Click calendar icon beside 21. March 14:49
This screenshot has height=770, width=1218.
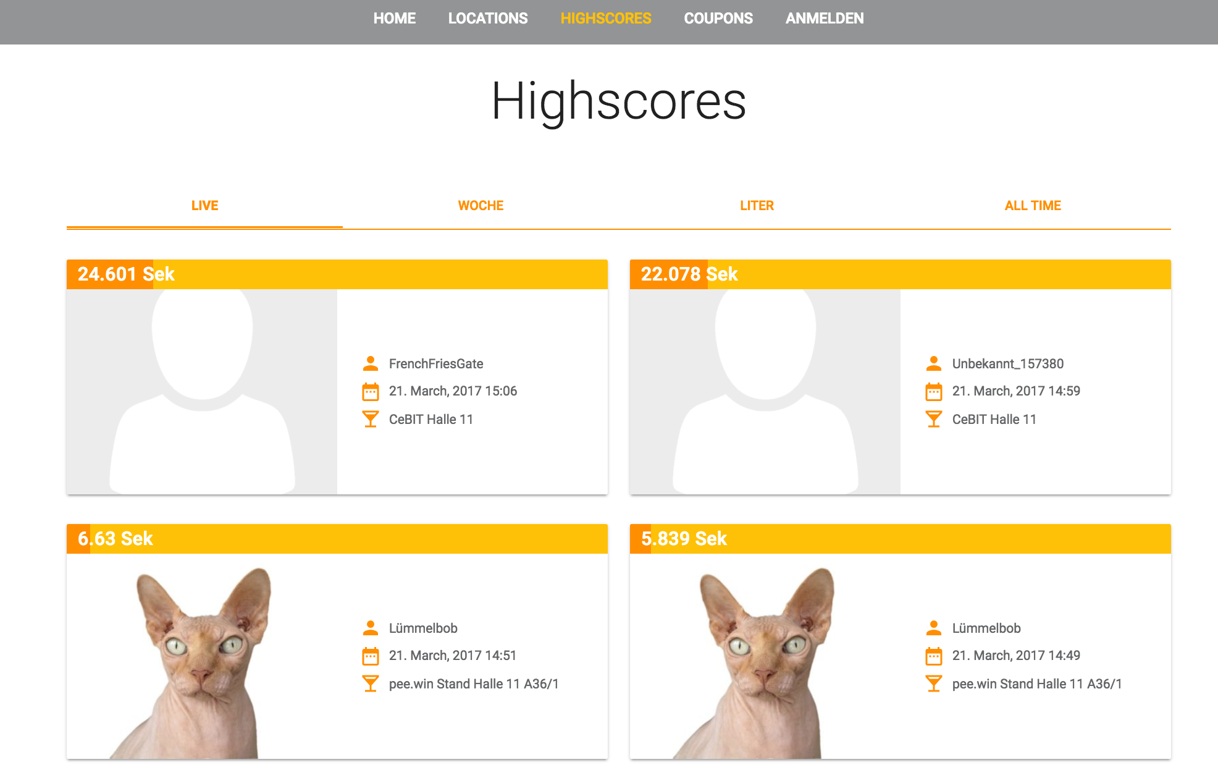[934, 656]
